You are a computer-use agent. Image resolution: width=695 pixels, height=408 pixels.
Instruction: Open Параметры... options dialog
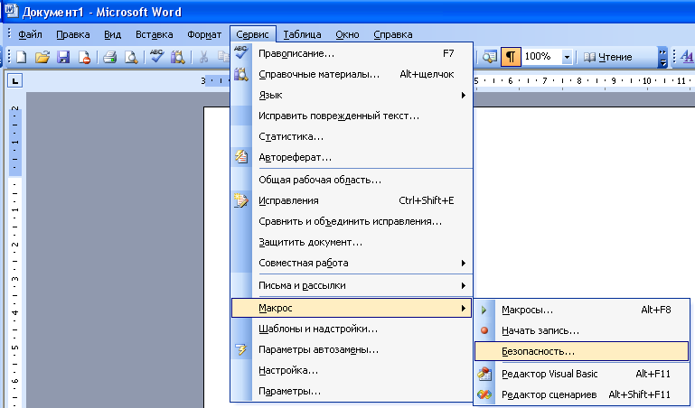352,391
